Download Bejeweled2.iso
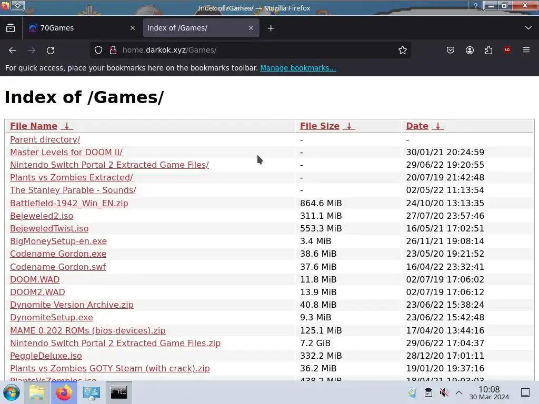 [42, 216]
